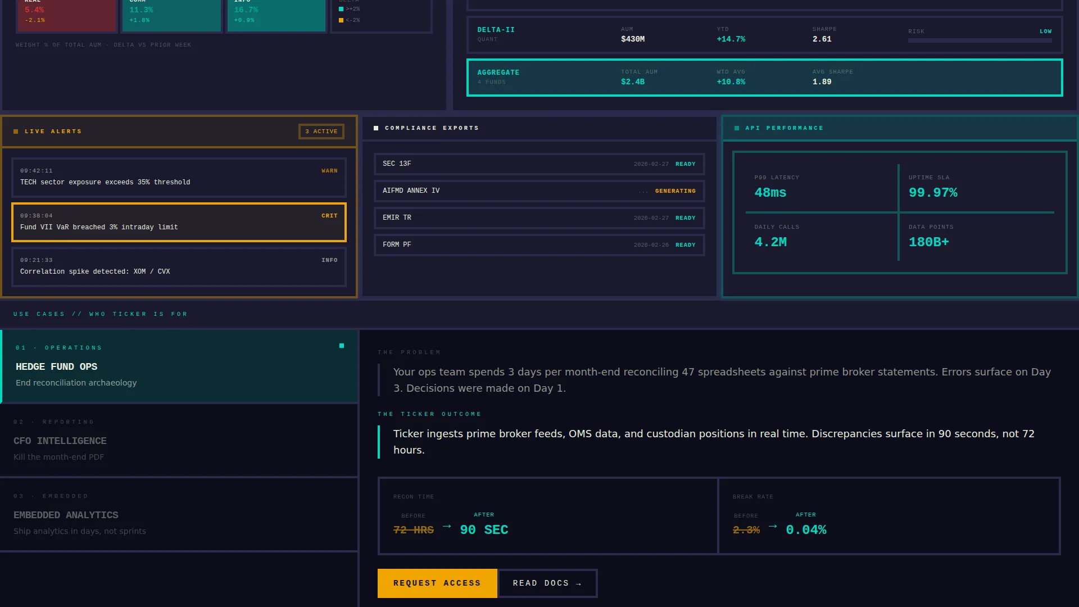Image resolution: width=1079 pixels, height=607 pixels.
Task: Select the AGGREGATE funds summary row
Action: coord(764,78)
